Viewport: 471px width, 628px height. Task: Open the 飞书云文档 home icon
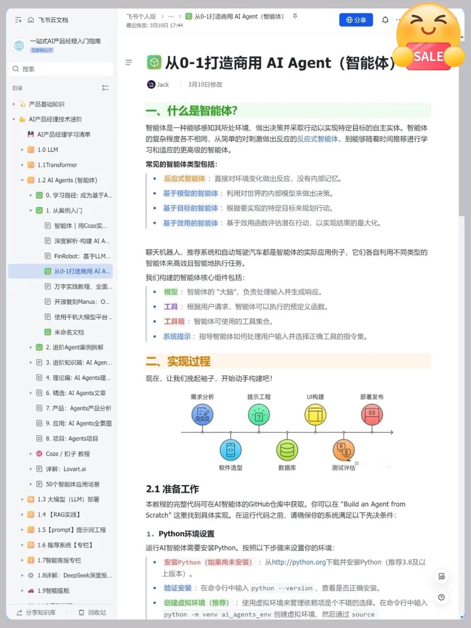click(31, 20)
